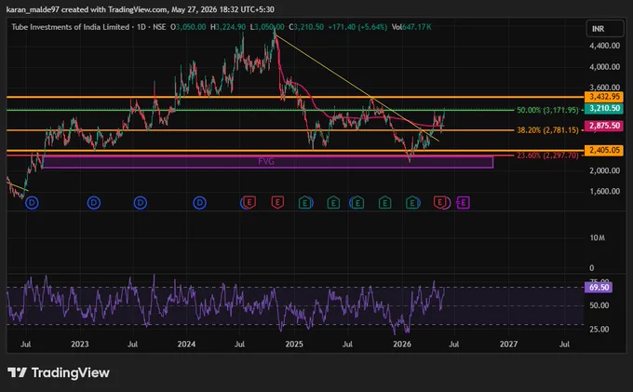The width and height of the screenshot is (633, 392).
Task: Click the orange 2,405.05 price label
Action: [x=604, y=150]
